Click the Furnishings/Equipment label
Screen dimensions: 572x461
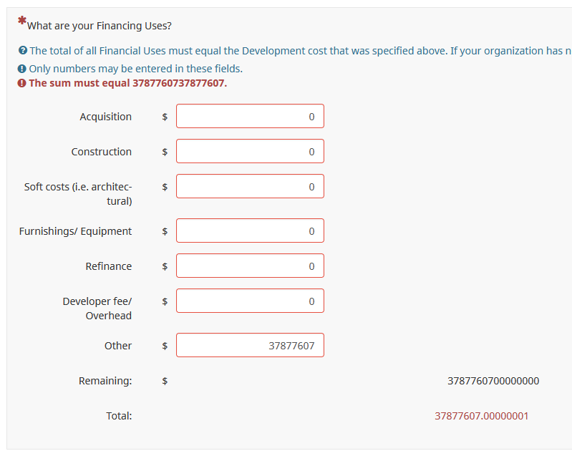point(75,231)
